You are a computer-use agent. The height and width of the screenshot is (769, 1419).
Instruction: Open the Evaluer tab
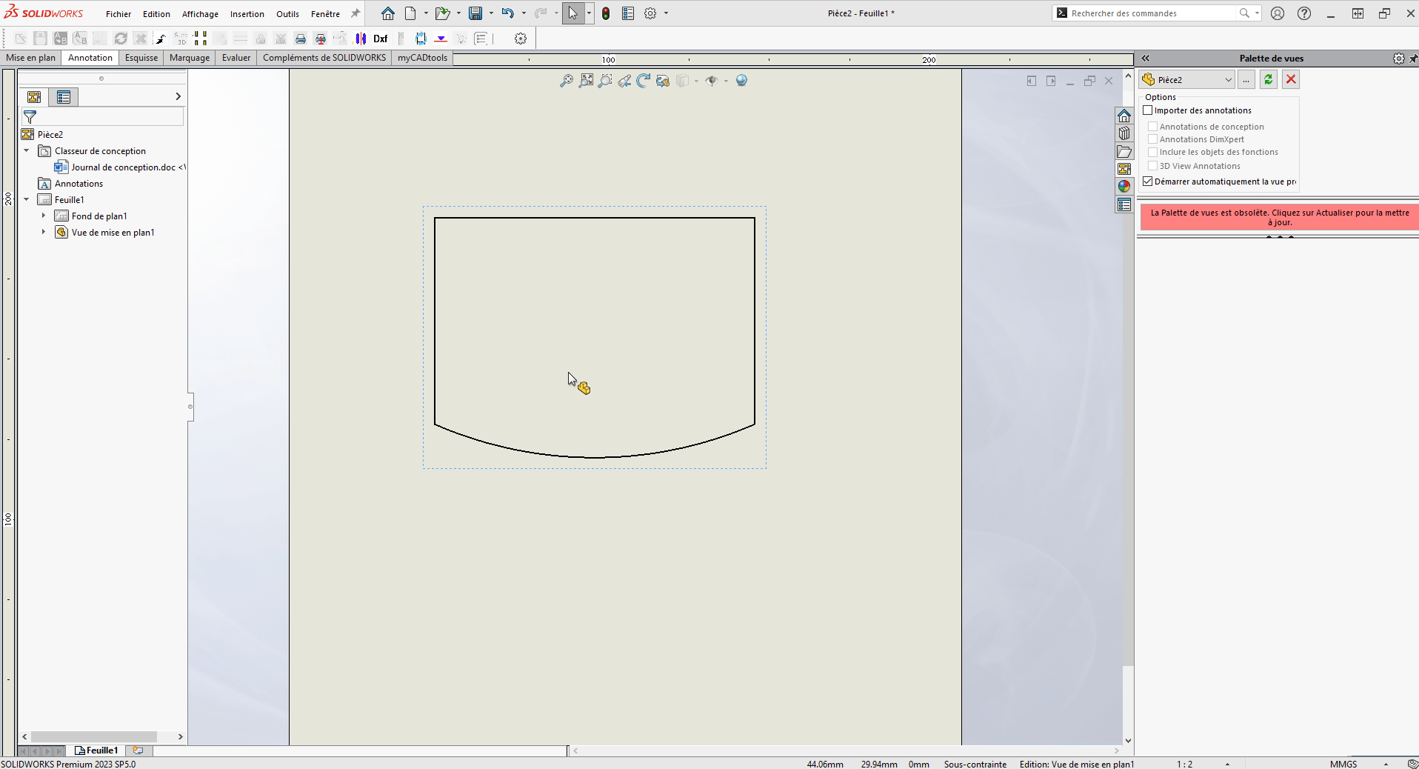tap(236, 58)
